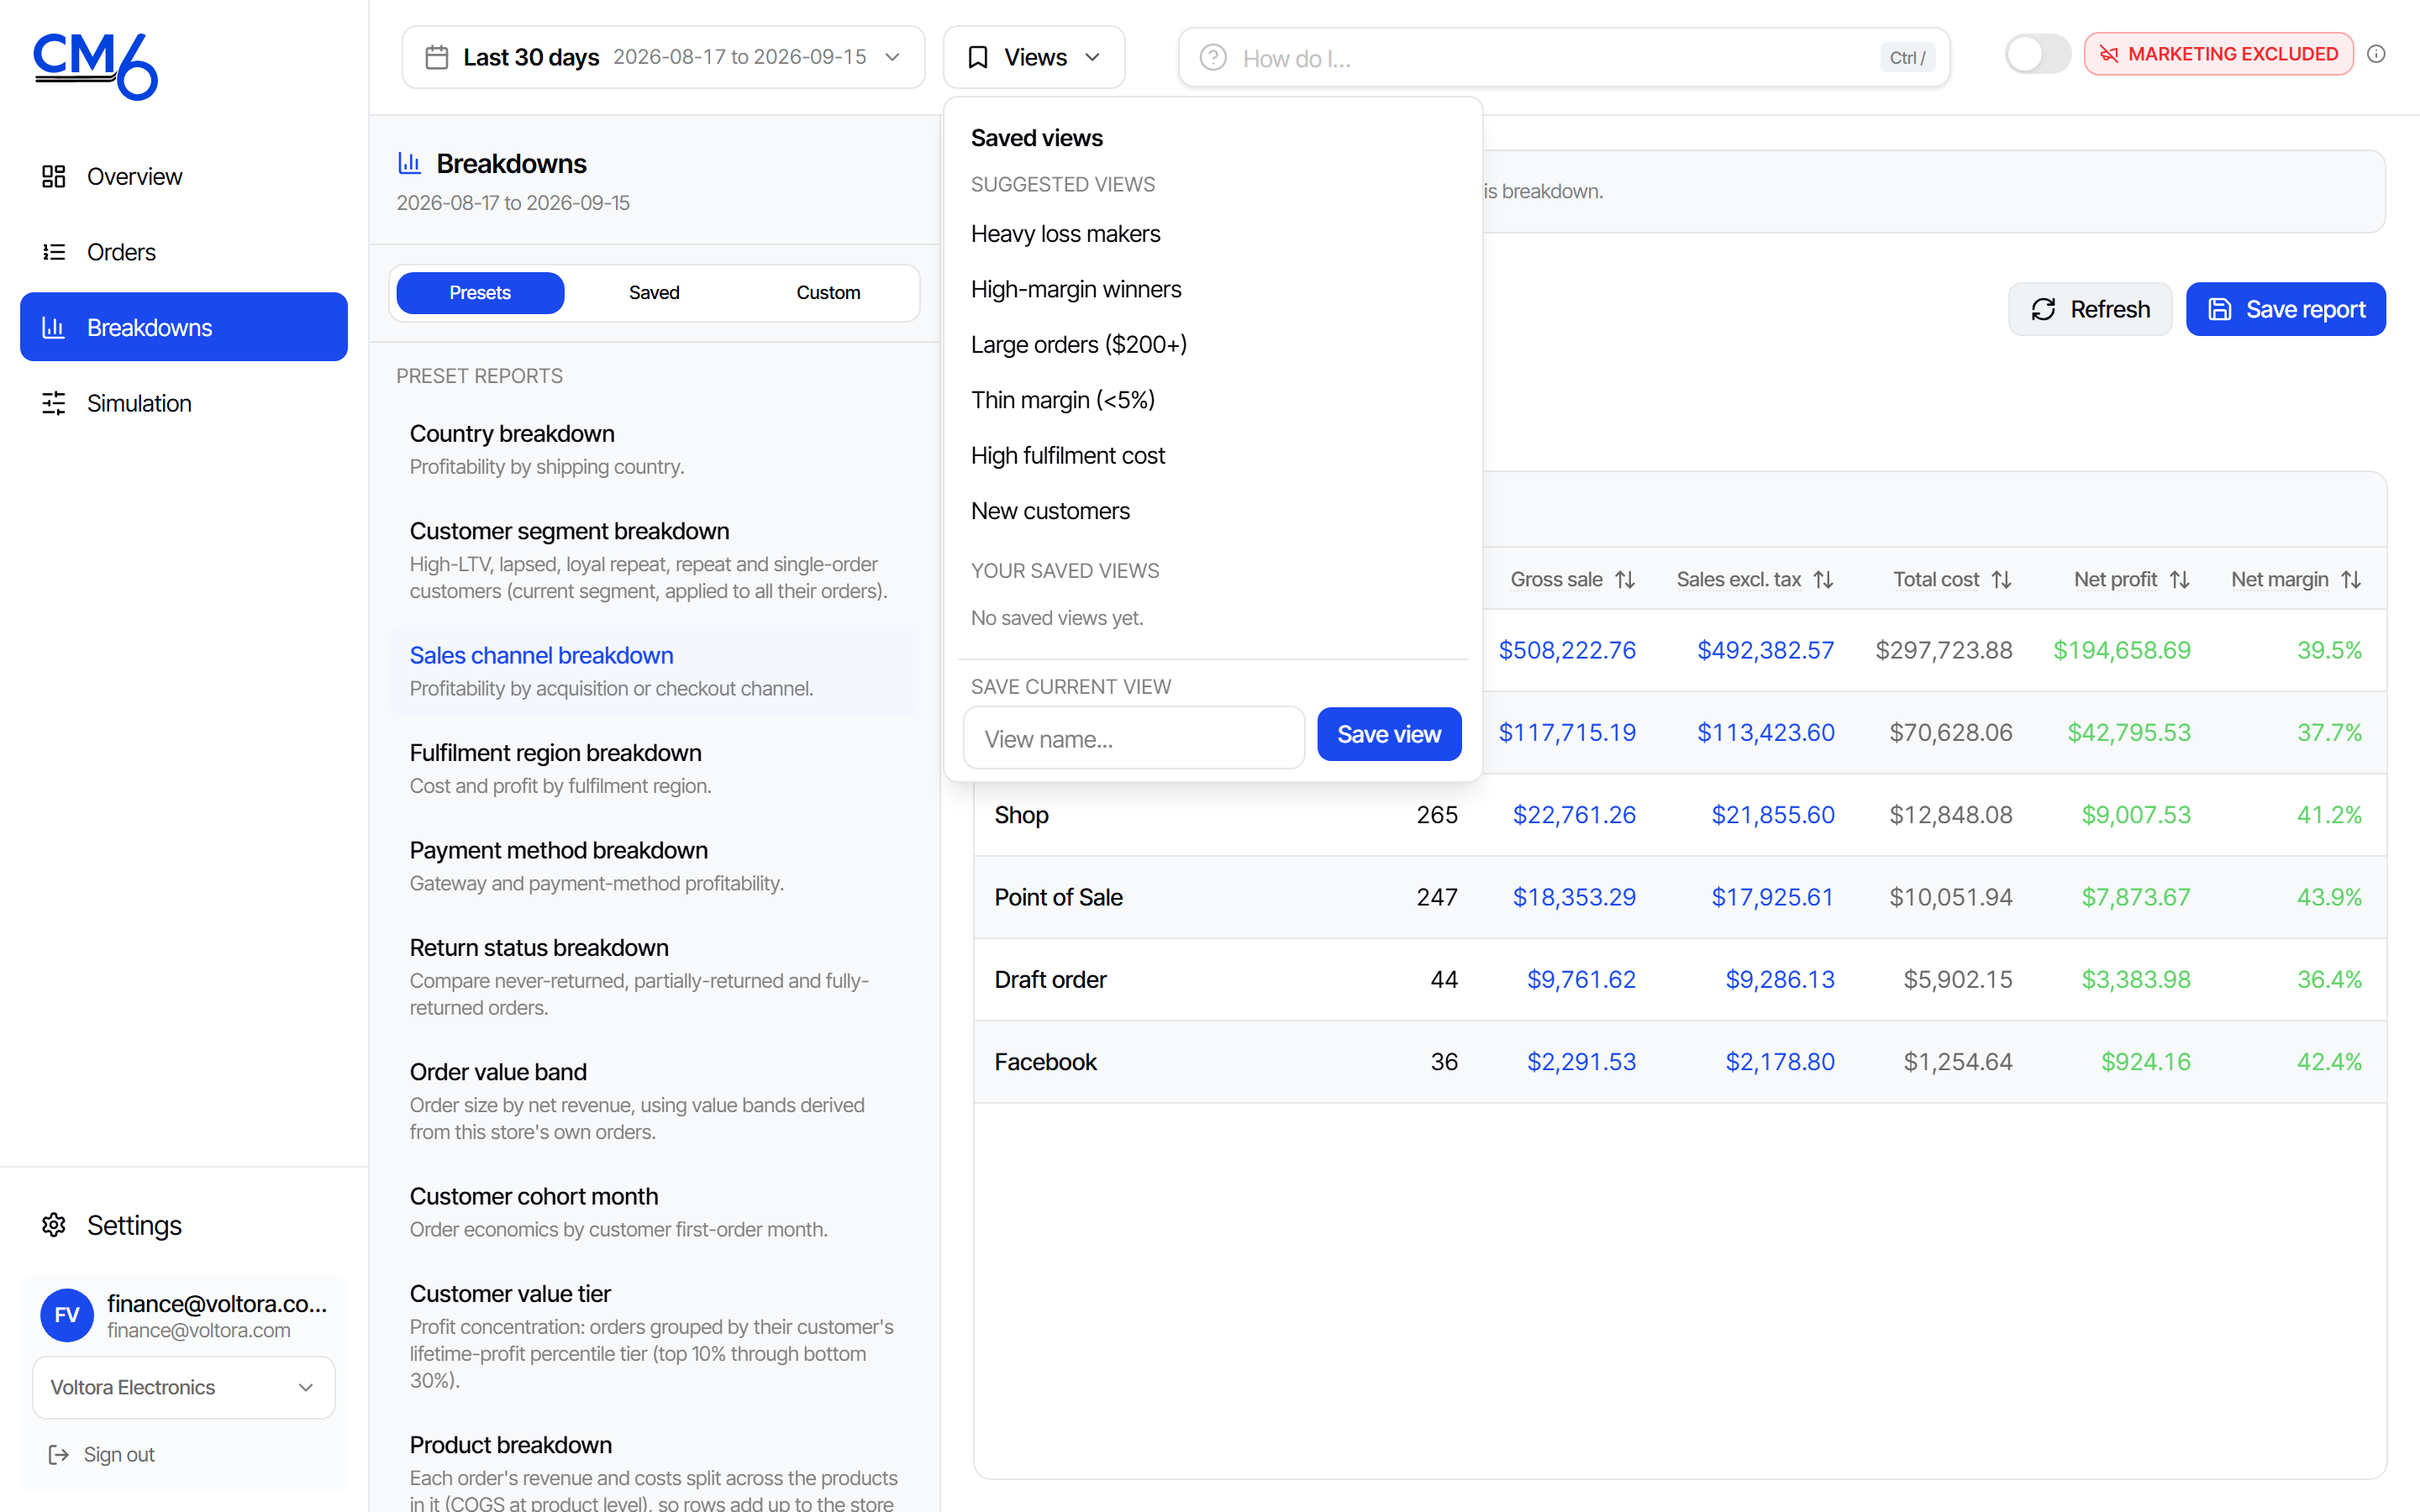This screenshot has width=2420, height=1512.
Task: Switch to the Saved tab
Action: point(654,293)
